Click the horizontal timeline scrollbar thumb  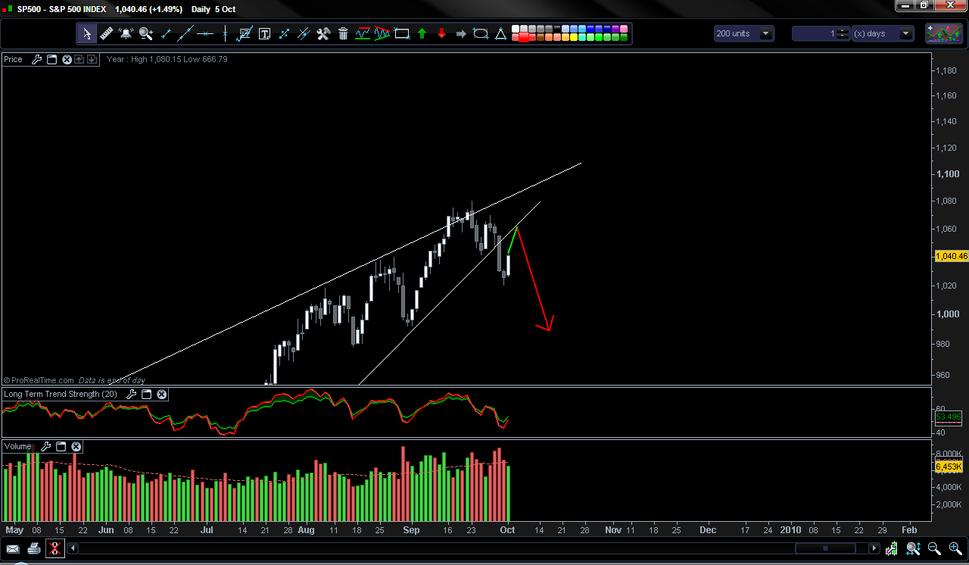(825, 548)
